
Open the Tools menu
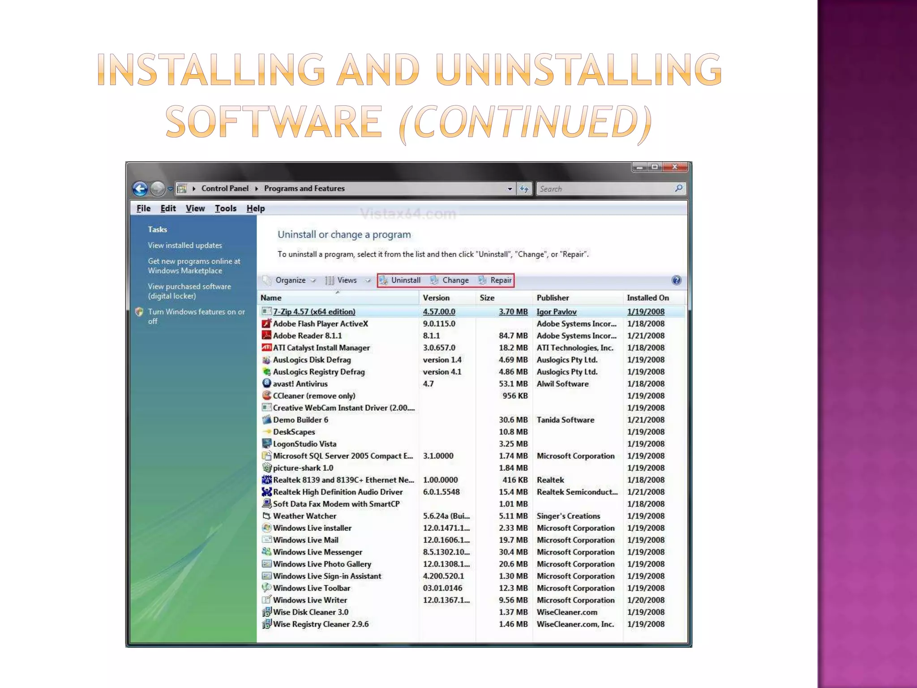[x=225, y=208]
